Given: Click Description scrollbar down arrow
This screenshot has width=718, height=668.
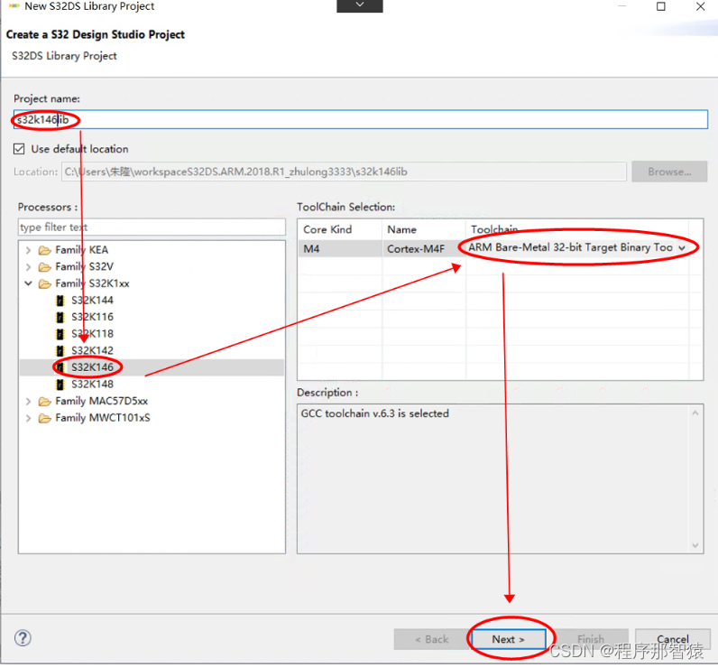Looking at the screenshot, I should click(695, 545).
